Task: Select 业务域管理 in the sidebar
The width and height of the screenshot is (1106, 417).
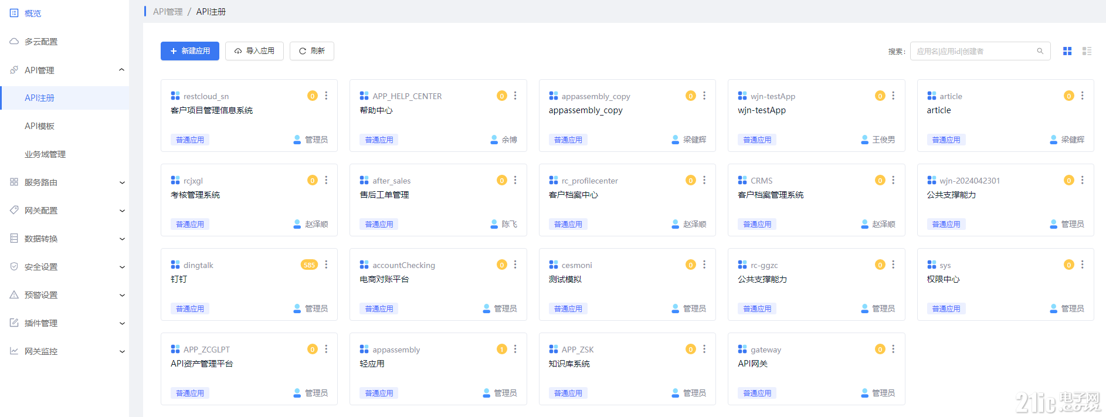Action: (x=65, y=154)
